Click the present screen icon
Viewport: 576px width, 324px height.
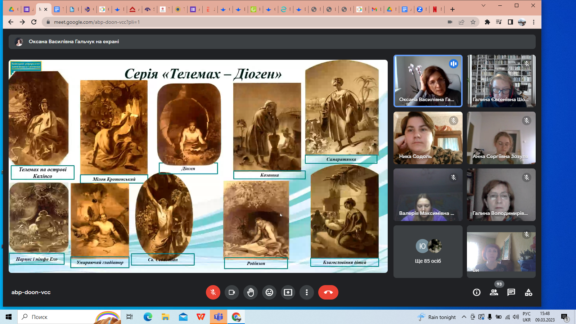288,292
